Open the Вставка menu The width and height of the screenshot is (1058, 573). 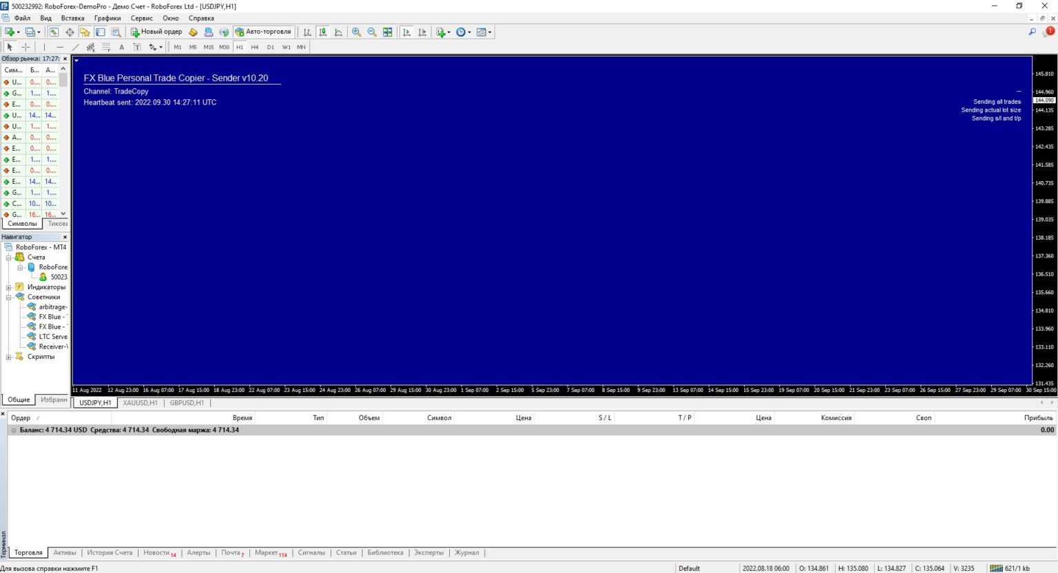pyautogui.click(x=72, y=18)
